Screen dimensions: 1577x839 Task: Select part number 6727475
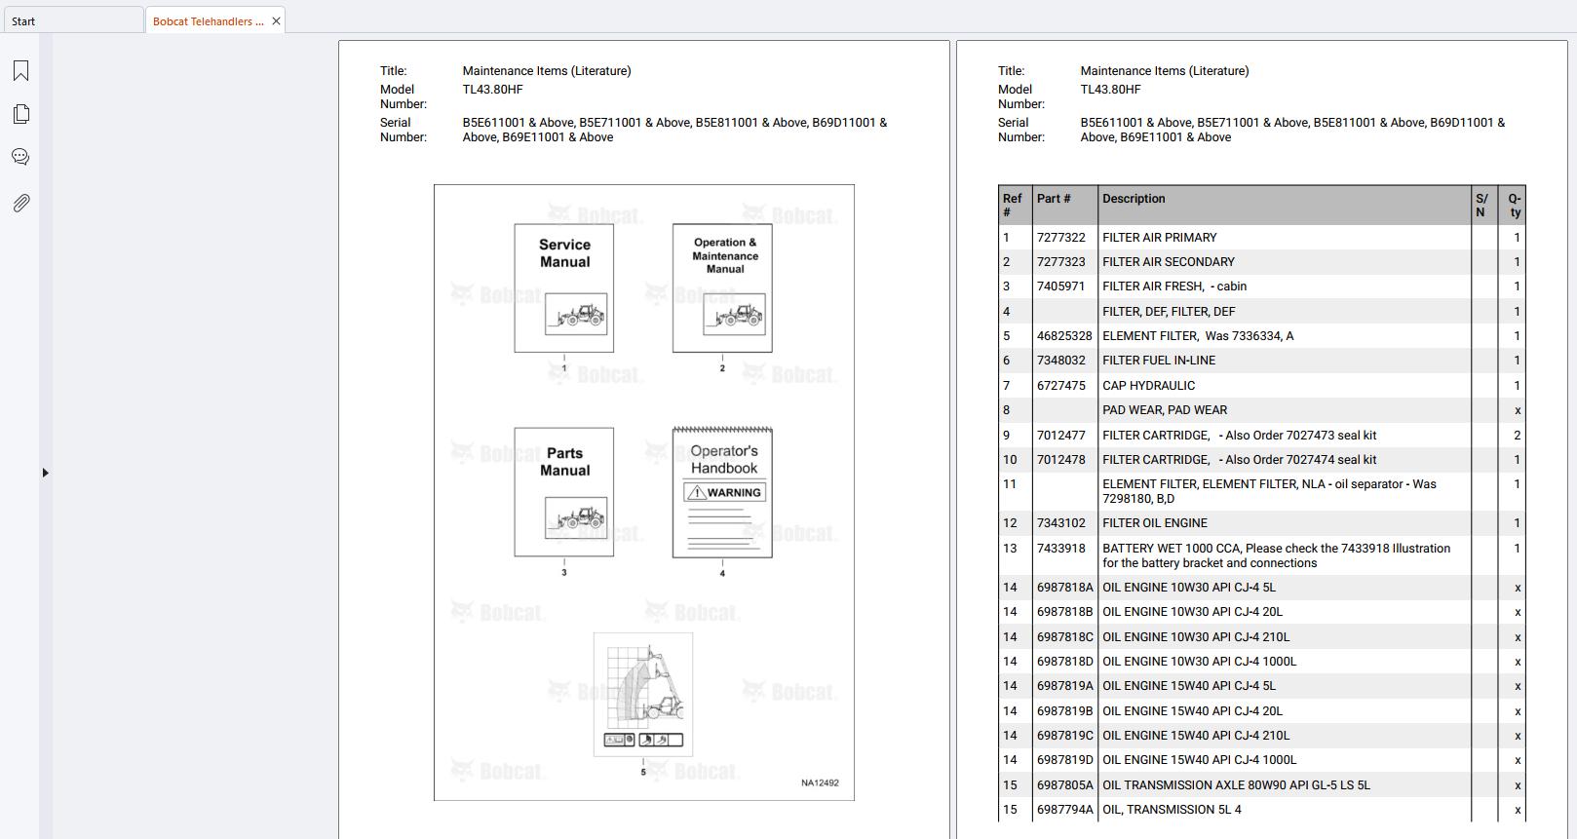(x=1061, y=386)
